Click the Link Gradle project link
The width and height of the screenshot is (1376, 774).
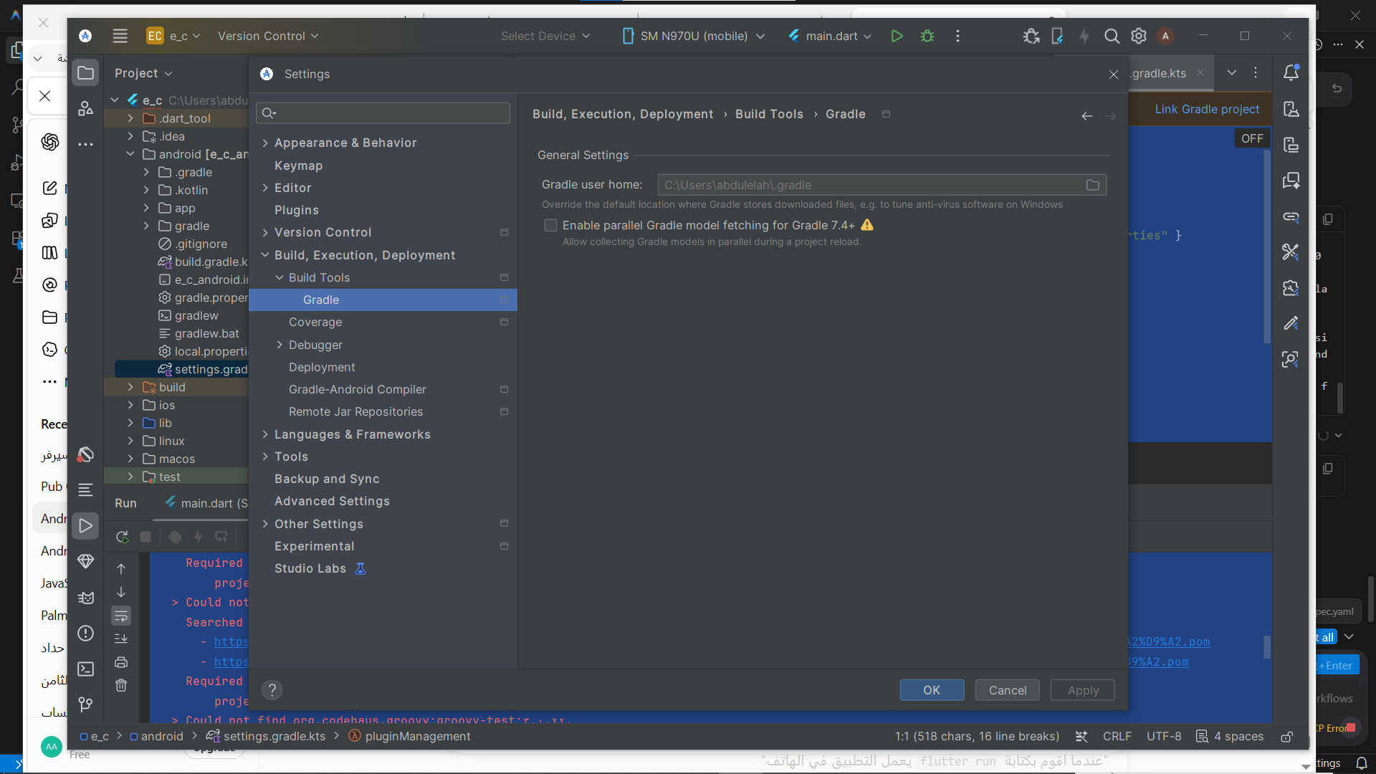coord(1207,109)
